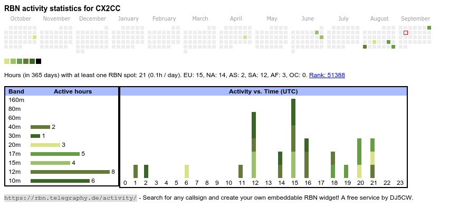Click the 17m active hours bar
Screen dimensions: 459x206
55,154
